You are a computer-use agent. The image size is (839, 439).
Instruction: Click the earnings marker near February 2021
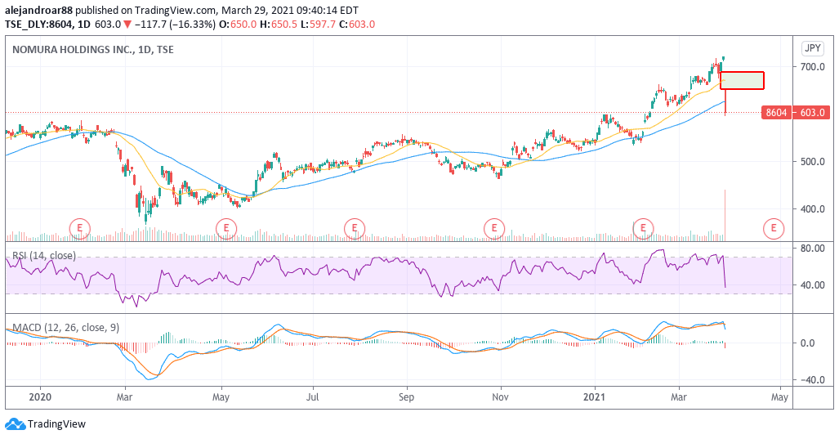(643, 229)
